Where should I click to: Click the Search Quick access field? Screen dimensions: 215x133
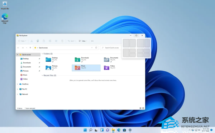[111, 48]
